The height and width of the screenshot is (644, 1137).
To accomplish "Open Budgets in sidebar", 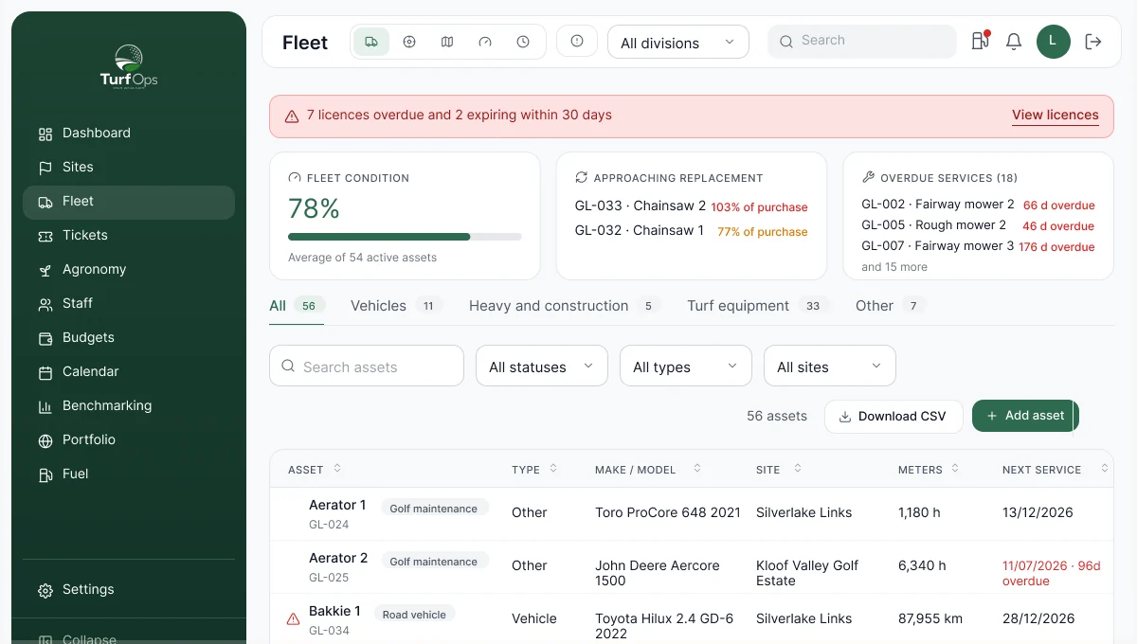I will [x=129, y=337].
